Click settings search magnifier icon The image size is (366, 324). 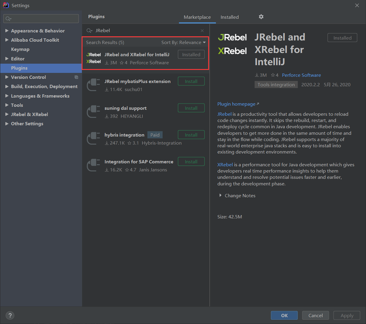pyautogui.click(x=8, y=19)
